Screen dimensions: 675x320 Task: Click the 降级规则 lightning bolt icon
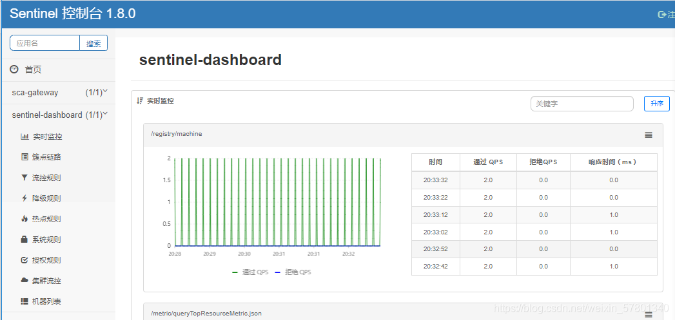pos(24,198)
